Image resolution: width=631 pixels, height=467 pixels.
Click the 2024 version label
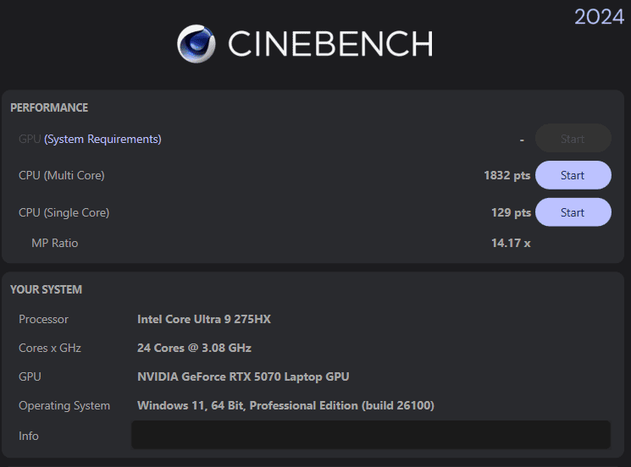(x=599, y=17)
